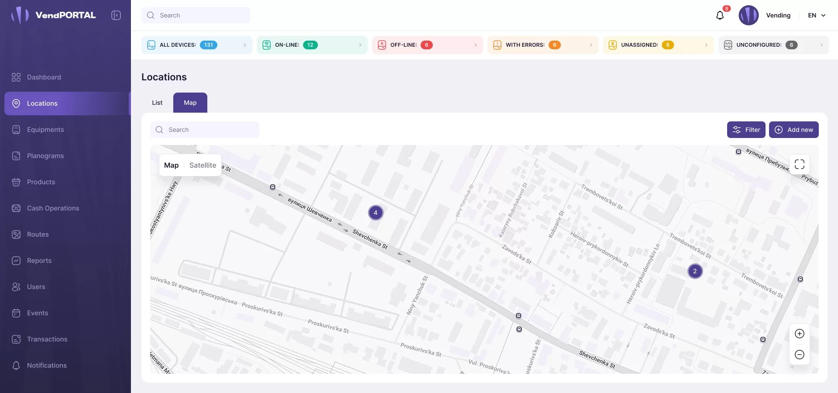
Task: Zoom in on the map
Action: pyautogui.click(x=799, y=334)
